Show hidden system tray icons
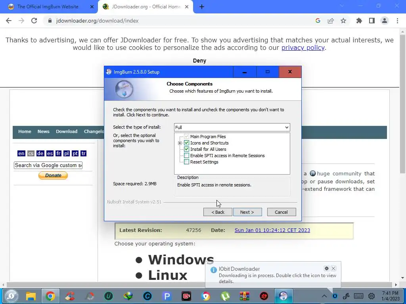 (324, 296)
